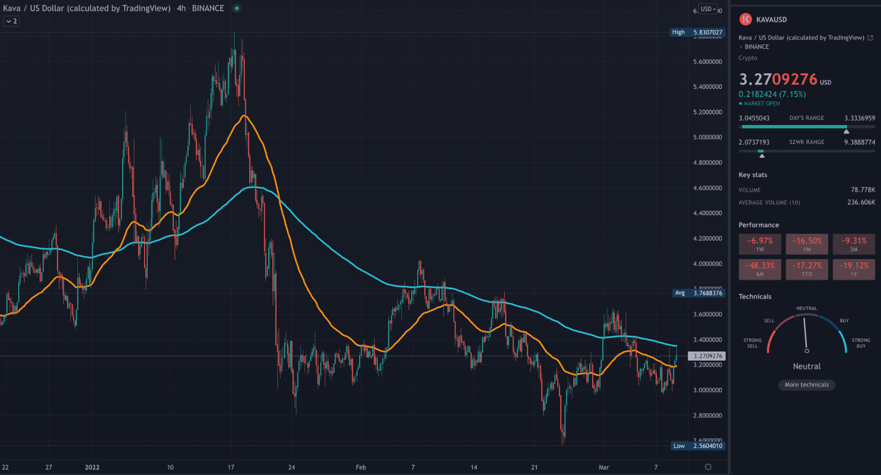Click the 4h interval label in chart title

coord(181,8)
